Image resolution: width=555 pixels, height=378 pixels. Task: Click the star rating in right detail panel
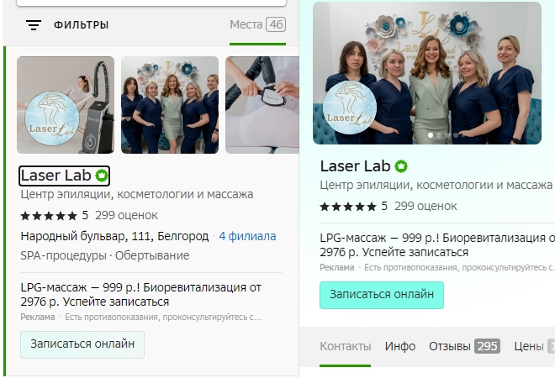pyautogui.click(x=348, y=206)
